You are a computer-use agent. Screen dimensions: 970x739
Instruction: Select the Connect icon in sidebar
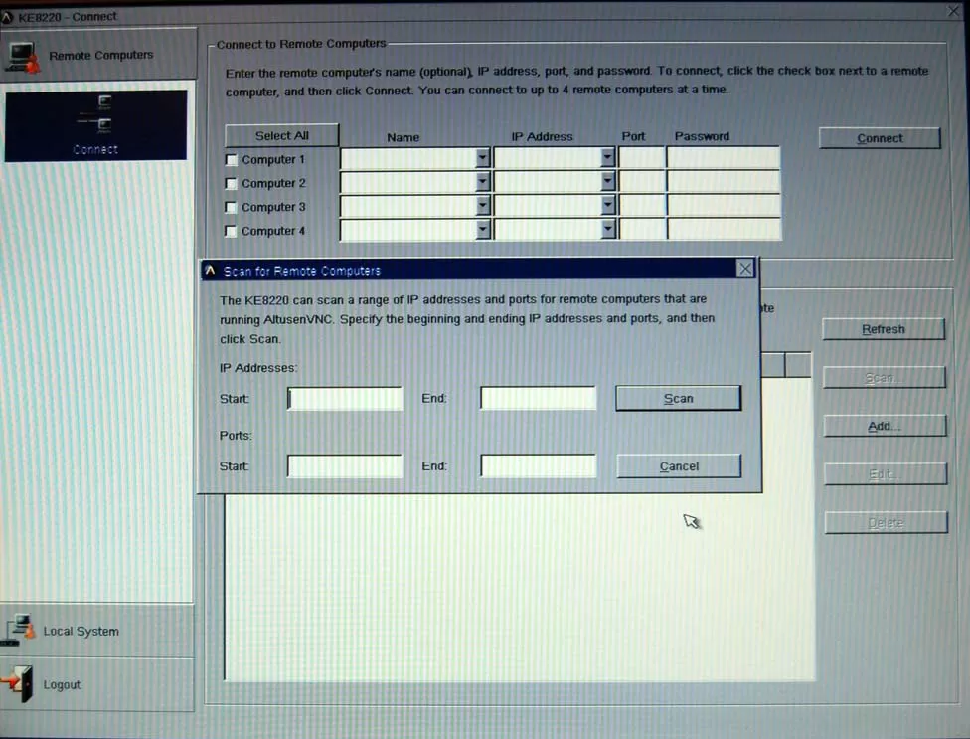click(x=95, y=115)
